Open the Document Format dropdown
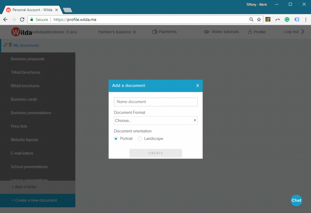The width and height of the screenshot is (311, 213). point(155,120)
